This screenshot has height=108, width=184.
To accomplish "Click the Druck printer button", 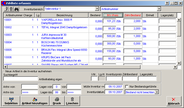I will 57,101.
